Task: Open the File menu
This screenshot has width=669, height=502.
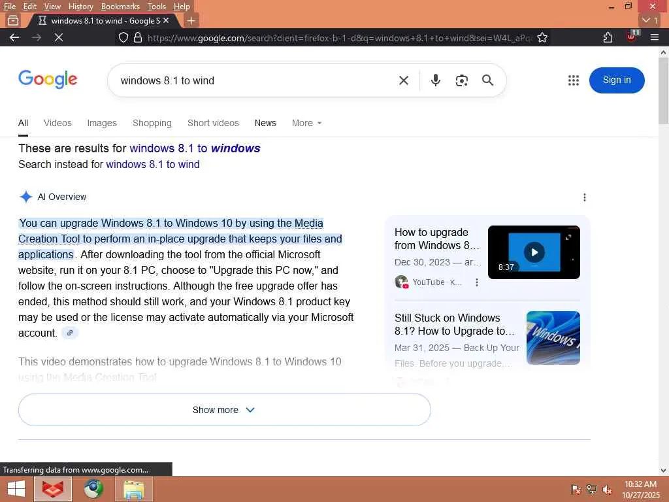Action: [9, 7]
